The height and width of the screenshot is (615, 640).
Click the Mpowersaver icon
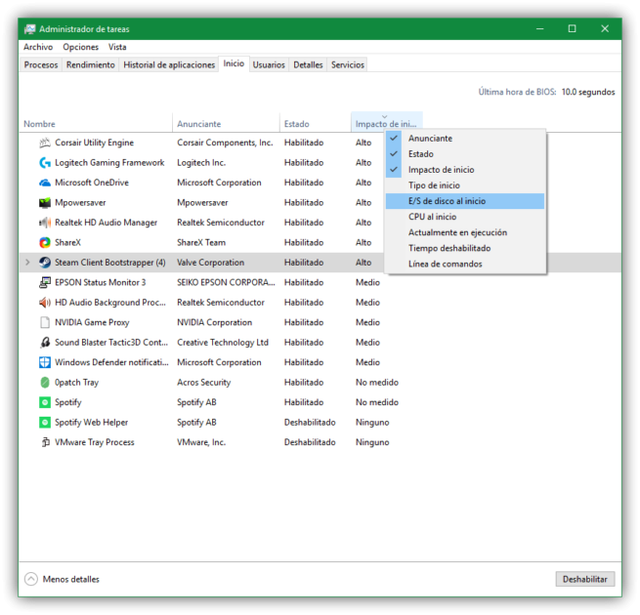pyautogui.click(x=45, y=203)
